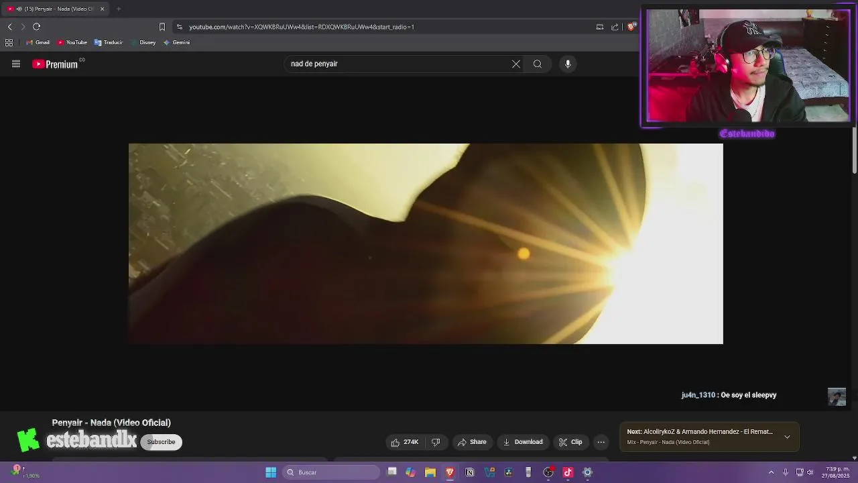This screenshot has height=483, width=858.
Task: Open volume control in tray
Action: (810, 472)
